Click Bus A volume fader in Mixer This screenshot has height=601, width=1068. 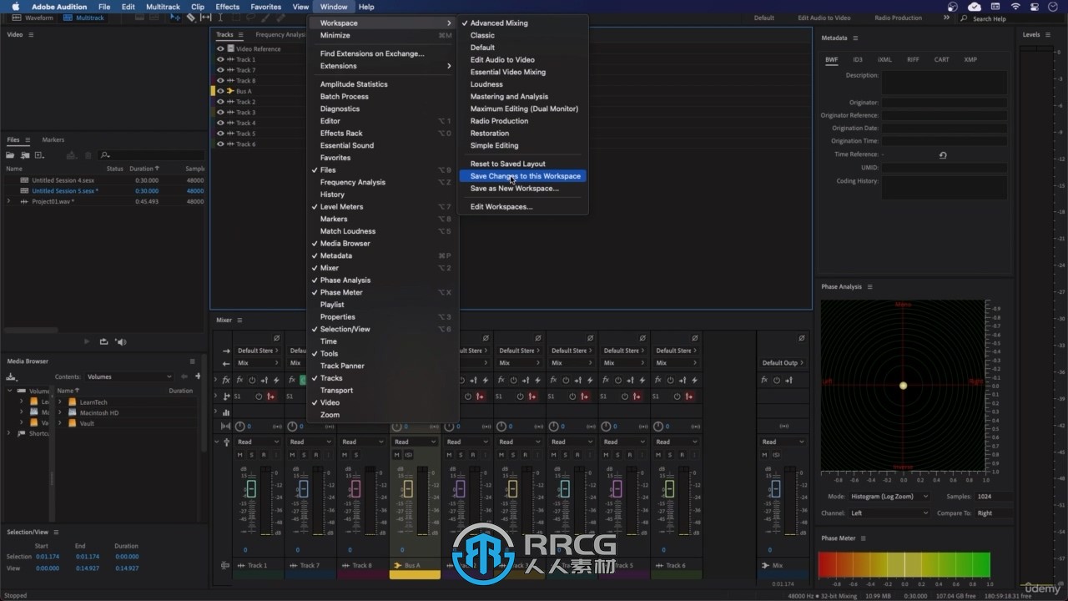tap(408, 488)
